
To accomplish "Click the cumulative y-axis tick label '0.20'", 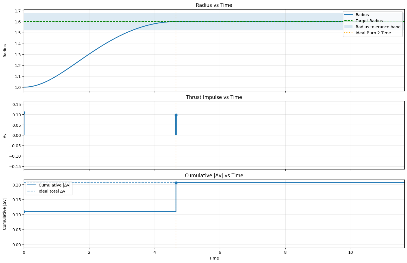I will 16,185.
